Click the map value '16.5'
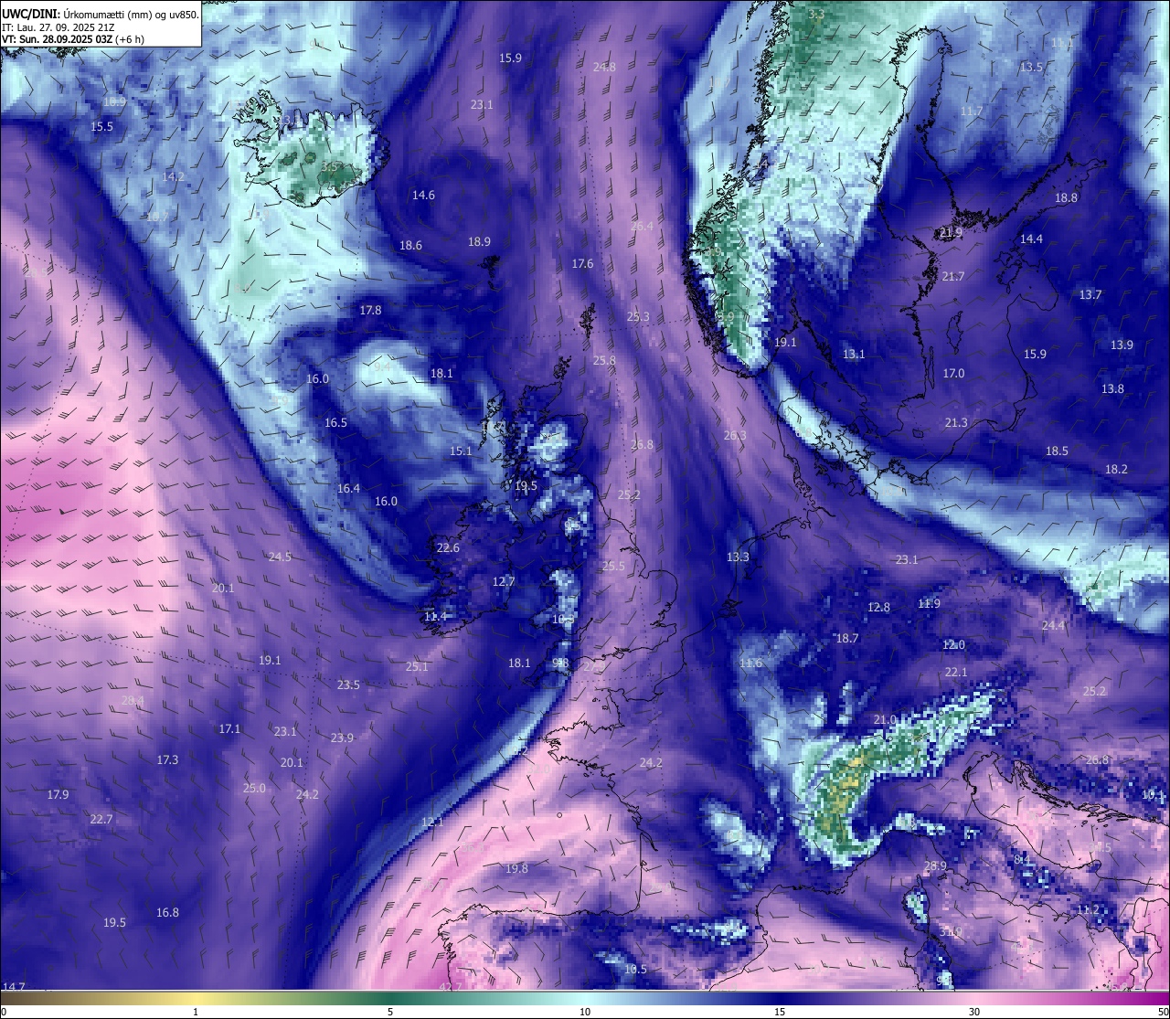The width and height of the screenshot is (1170, 1019). pos(335,423)
